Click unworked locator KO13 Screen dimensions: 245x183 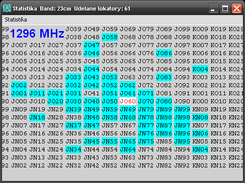pos(218,77)
